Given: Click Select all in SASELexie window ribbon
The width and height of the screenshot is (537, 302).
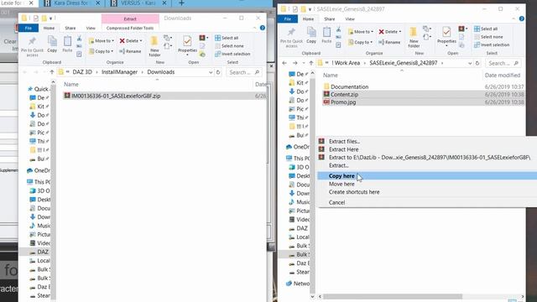Looking at the screenshot, I should click(x=486, y=29).
